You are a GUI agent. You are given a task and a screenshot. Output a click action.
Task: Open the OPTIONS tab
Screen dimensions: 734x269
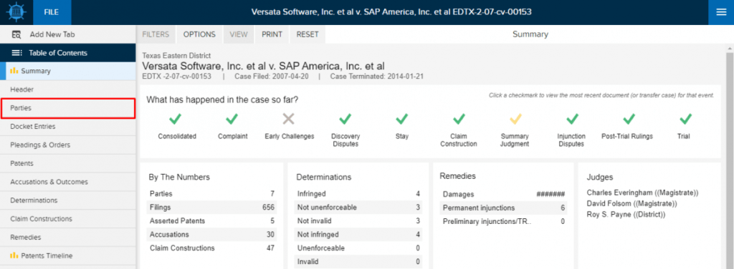tap(199, 34)
